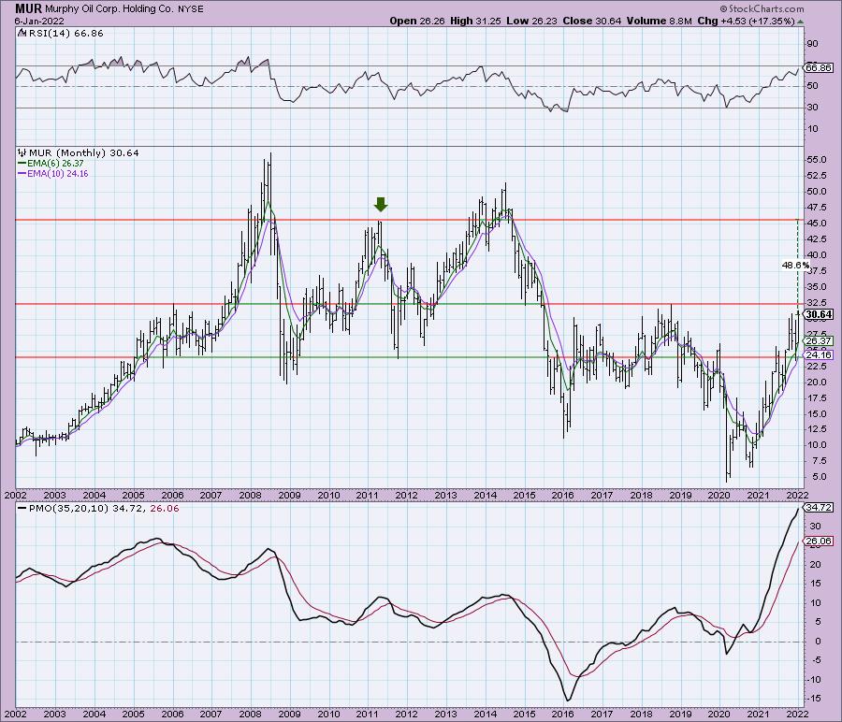Click 2011 on the price panel time axis
The image size is (842, 722).
click(368, 495)
